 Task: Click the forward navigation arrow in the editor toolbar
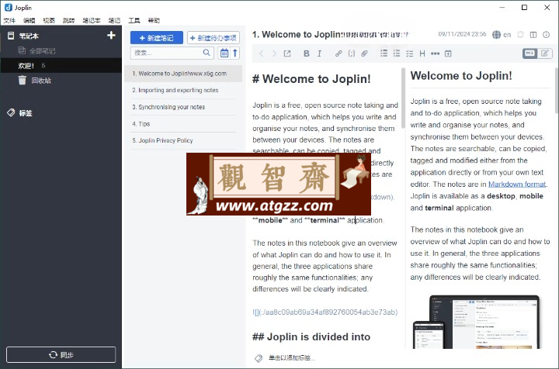(x=274, y=53)
